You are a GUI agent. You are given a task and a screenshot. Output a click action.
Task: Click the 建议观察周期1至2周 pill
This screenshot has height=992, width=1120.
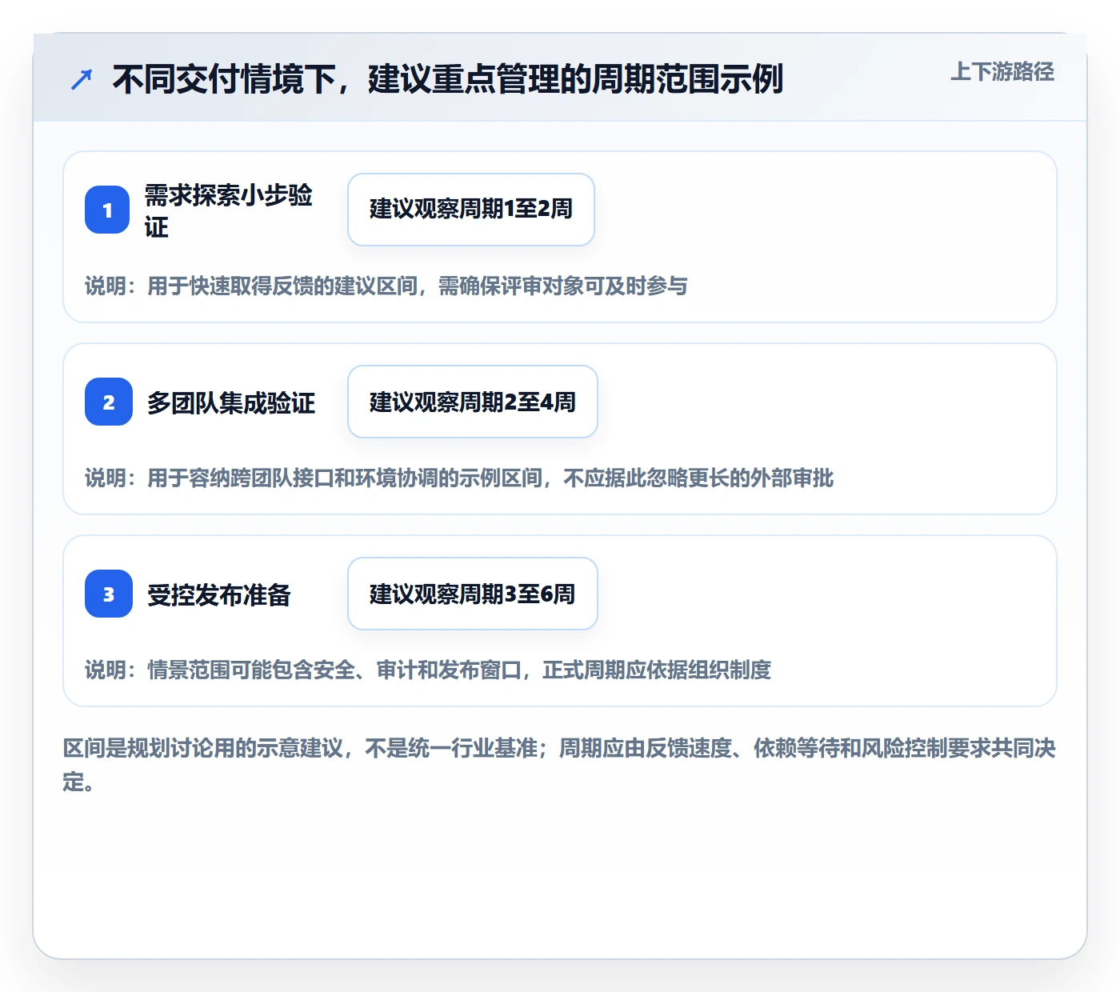(471, 210)
